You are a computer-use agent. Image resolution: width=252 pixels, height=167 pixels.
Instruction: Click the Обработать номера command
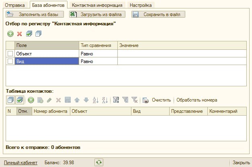(x=197, y=100)
